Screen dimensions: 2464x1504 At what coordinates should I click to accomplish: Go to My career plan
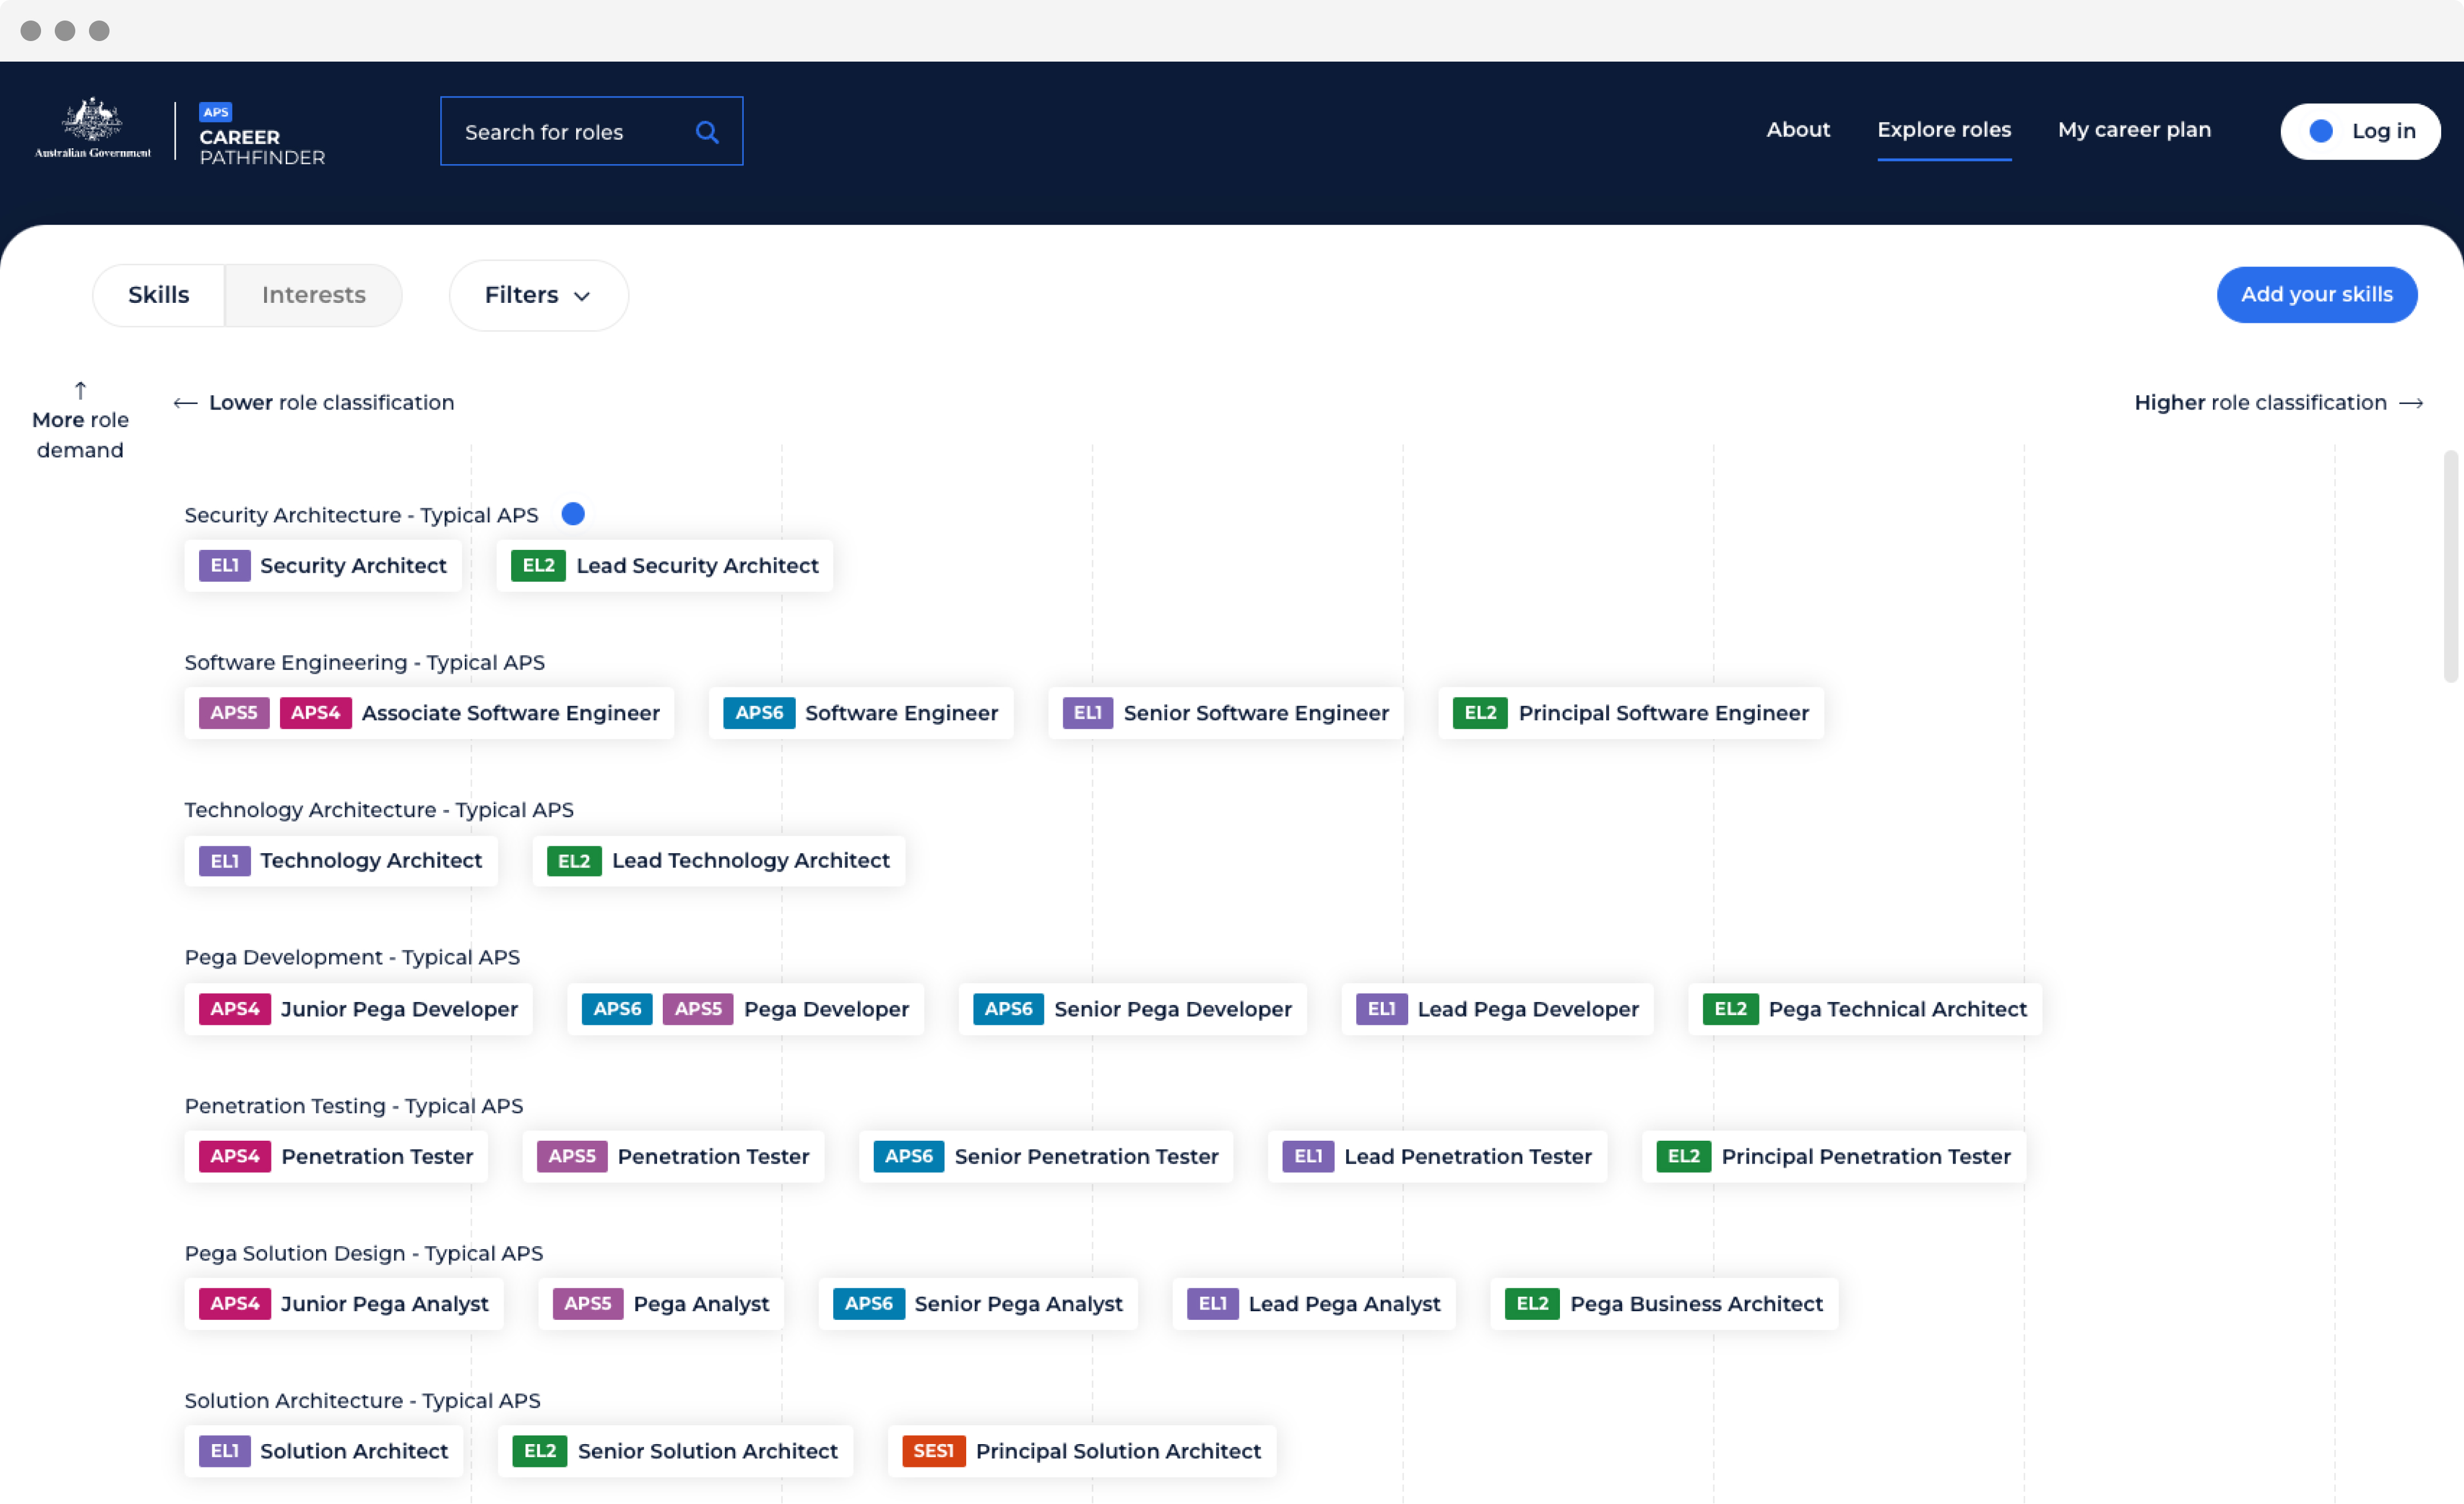(2134, 130)
